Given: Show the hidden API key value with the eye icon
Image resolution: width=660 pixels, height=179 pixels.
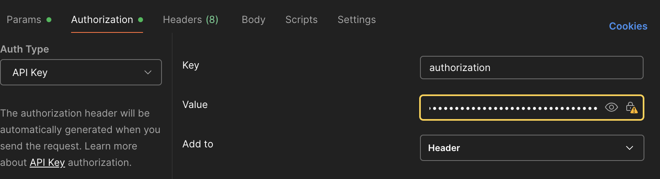Looking at the screenshot, I should [611, 108].
